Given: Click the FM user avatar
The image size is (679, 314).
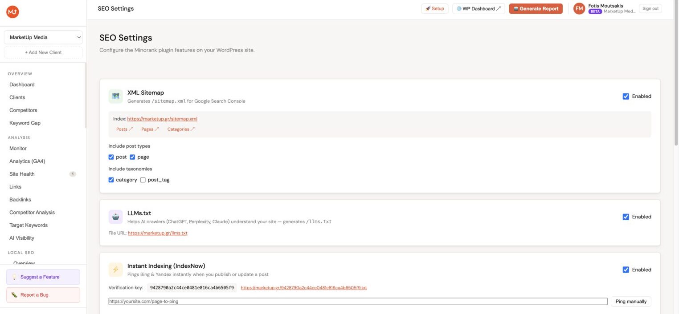Looking at the screenshot, I should 579,8.
